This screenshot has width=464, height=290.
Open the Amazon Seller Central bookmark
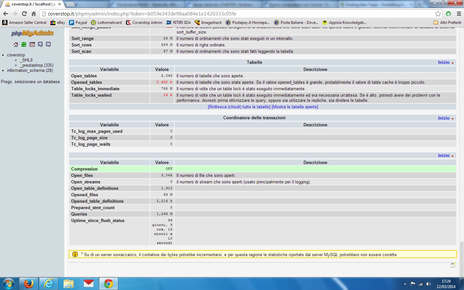[x=24, y=23]
